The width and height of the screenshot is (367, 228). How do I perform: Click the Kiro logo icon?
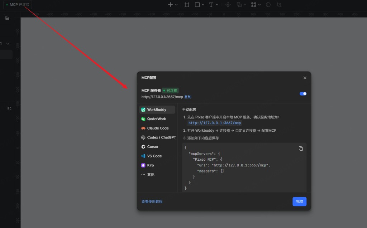click(x=143, y=165)
